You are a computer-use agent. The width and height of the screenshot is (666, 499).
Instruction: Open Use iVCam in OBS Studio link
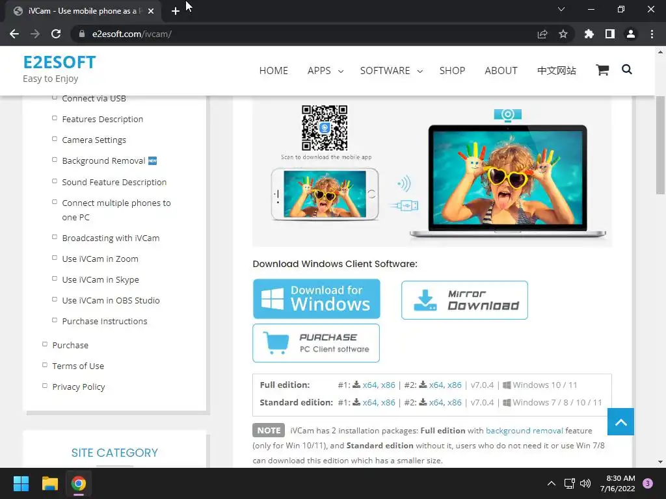click(x=111, y=300)
